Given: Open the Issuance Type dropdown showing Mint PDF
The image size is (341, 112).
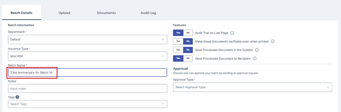Looking at the screenshot, I should point(88,56).
